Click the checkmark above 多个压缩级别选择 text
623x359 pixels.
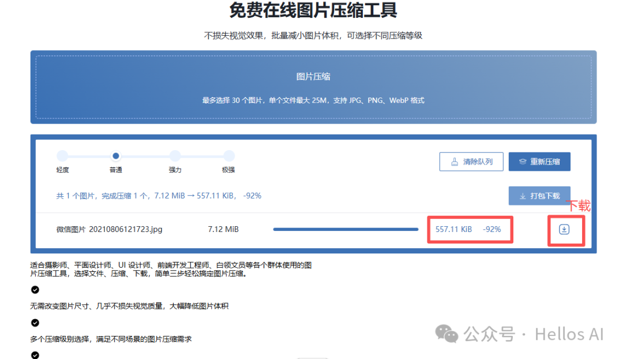35,323
